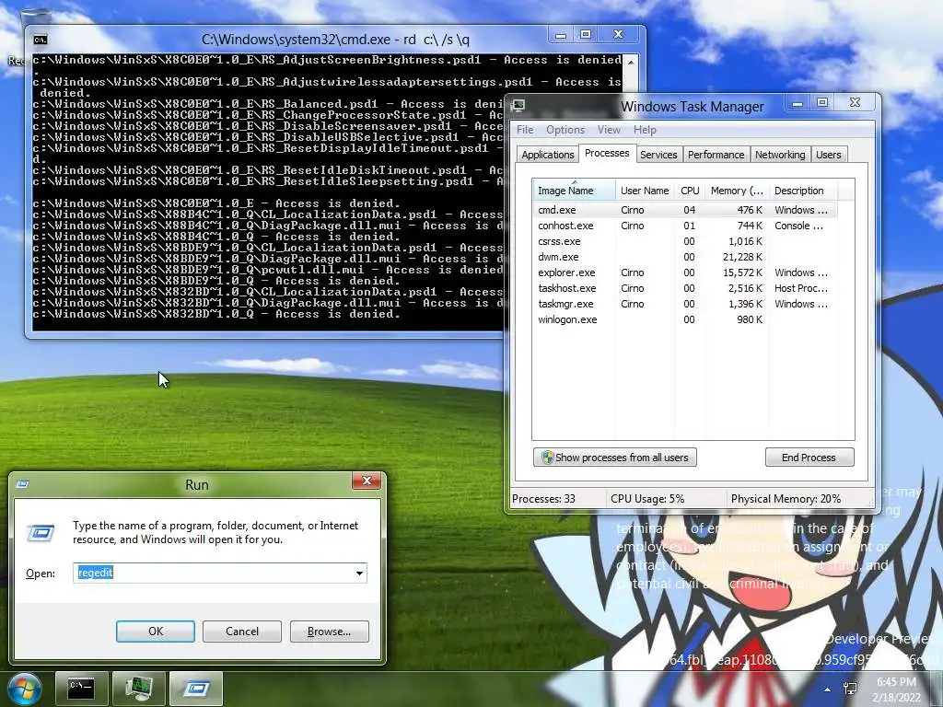This screenshot has width=943, height=707.
Task: Go to the Networking tab
Action: click(x=780, y=155)
